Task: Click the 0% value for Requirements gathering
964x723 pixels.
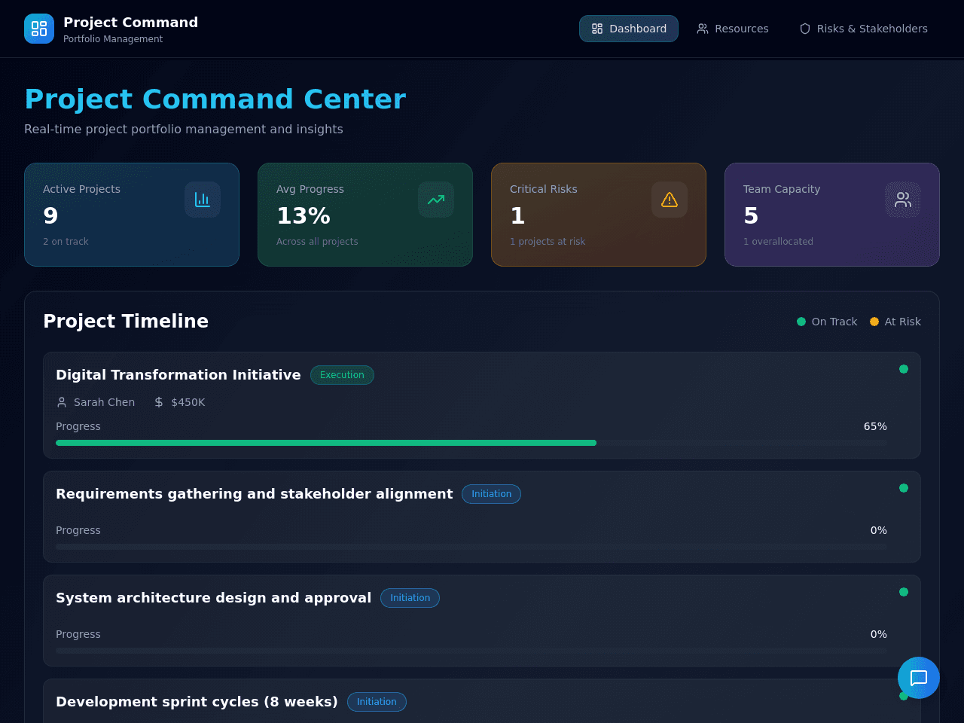Action: 879,530
